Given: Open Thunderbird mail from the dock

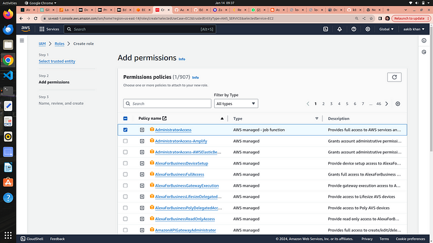Looking at the screenshot, I should click(x=8, y=29).
